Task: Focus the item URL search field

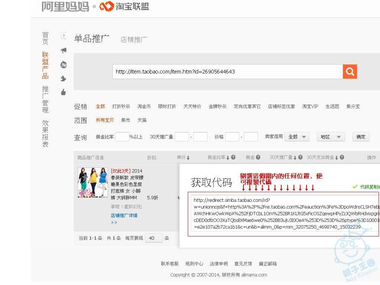Action: [227, 72]
